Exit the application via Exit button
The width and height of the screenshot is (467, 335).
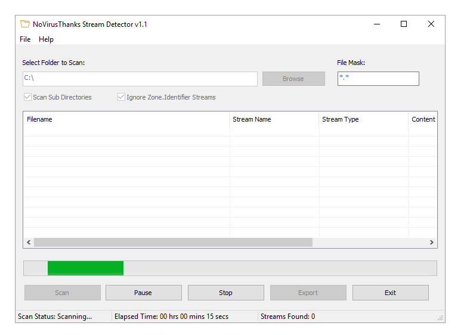391,293
